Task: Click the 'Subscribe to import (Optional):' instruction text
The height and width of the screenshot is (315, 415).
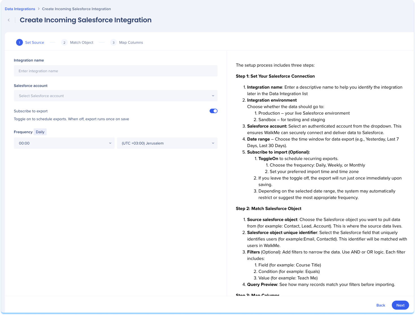Action: 279,152
